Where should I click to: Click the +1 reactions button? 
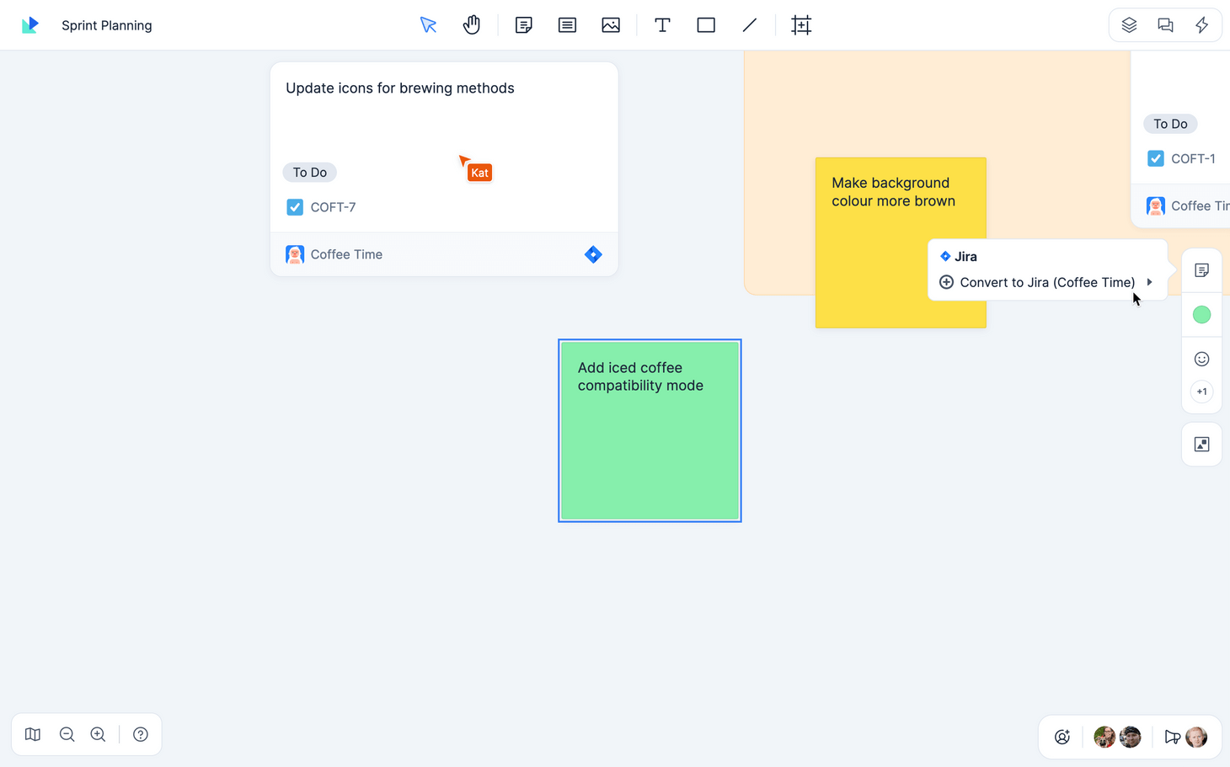coord(1201,391)
